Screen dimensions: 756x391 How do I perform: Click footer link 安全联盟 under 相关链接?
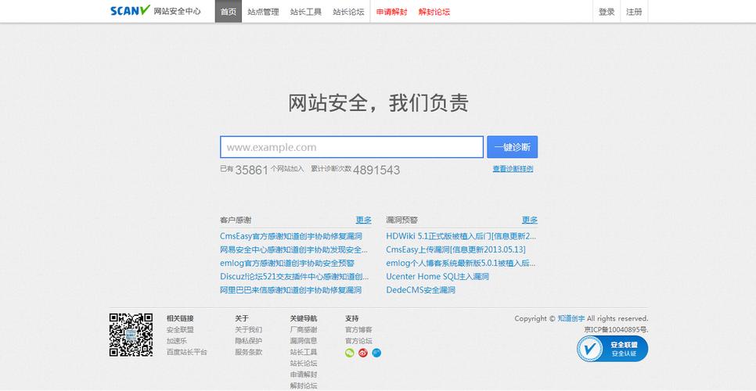click(180, 330)
